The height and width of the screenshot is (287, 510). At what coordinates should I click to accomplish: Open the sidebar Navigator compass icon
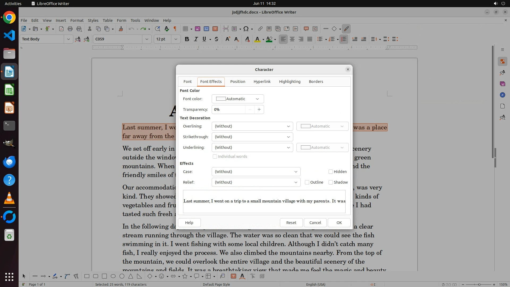[502, 95]
